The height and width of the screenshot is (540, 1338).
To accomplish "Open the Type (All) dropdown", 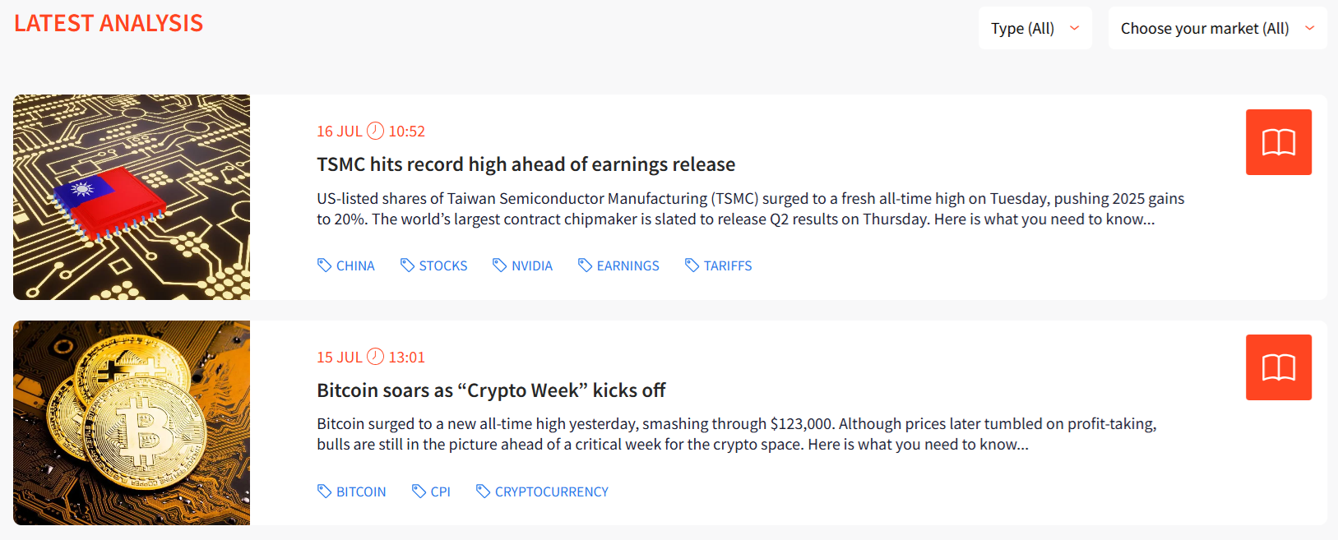I will pos(1035,28).
